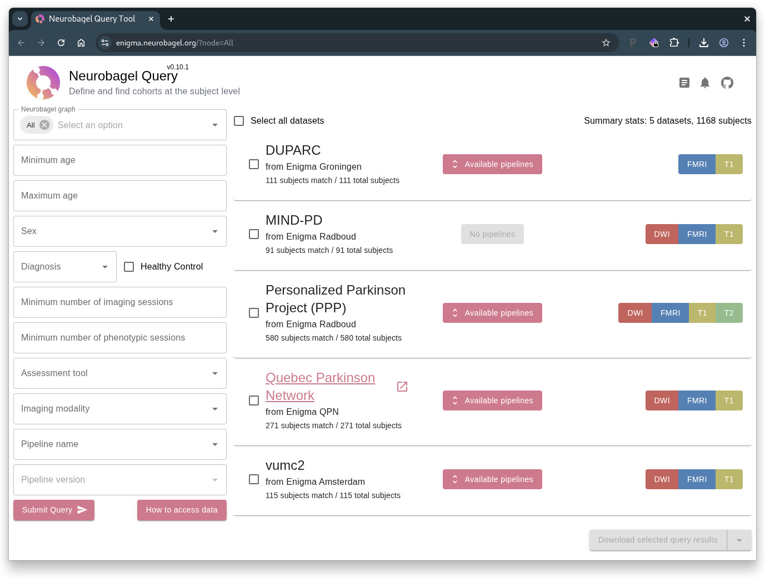Go back in browser history
The width and height of the screenshot is (765, 578).
tap(21, 43)
